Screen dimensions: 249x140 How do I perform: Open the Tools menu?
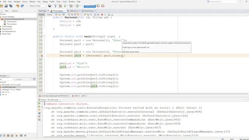[x=65, y=2]
